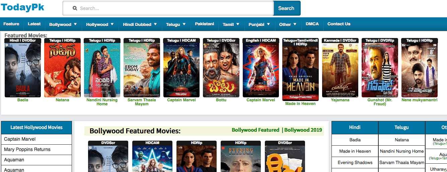Open the DMCA menu item
447x172 pixels.
312,24
